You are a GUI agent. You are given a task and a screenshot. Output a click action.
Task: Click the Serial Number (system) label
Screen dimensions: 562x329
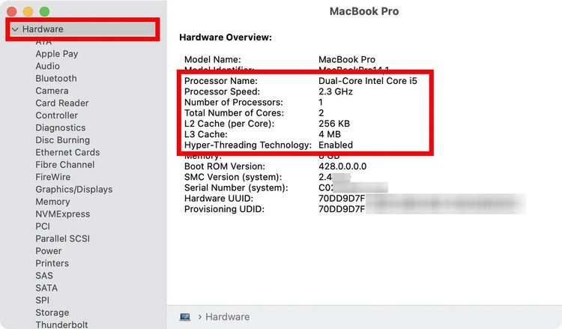236,188
